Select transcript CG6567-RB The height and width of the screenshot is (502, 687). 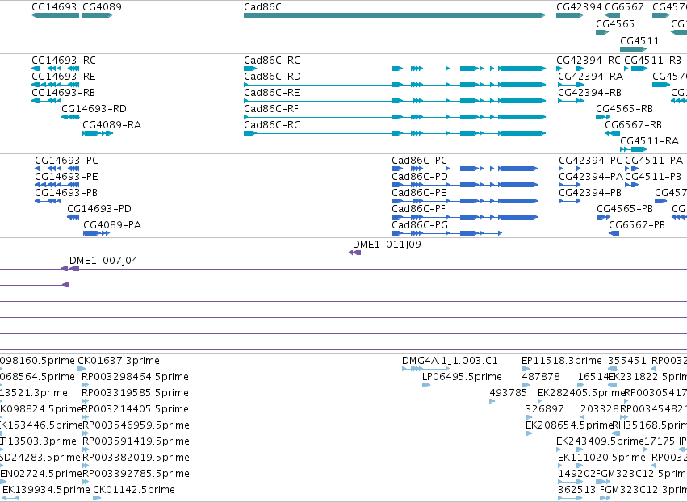613,133
